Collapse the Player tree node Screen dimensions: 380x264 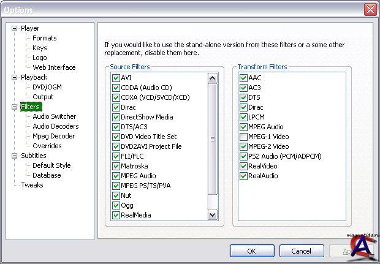pos(15,28)
